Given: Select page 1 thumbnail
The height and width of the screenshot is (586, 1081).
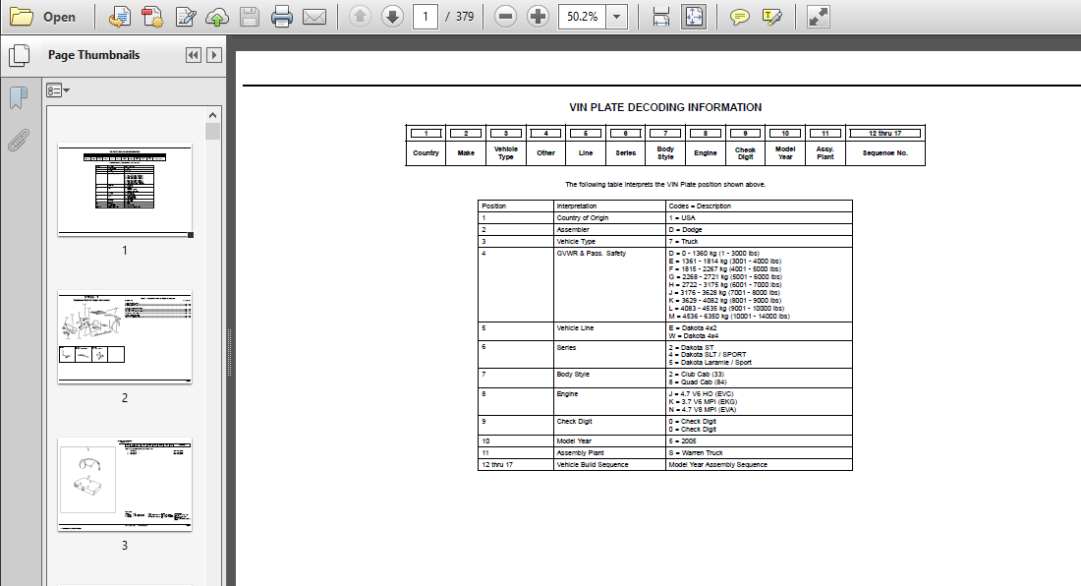Looking at the screenshot, I should (125, 190).
